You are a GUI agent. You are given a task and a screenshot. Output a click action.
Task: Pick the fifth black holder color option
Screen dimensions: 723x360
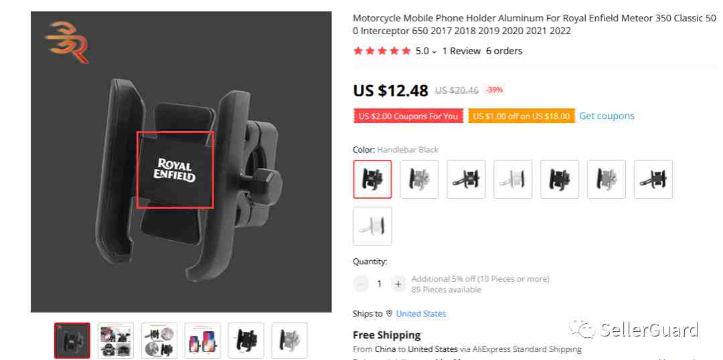(560, 179)
